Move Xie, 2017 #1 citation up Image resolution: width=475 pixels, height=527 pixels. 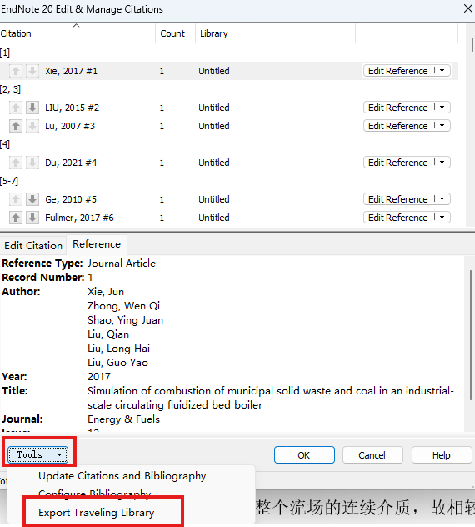coord(16,71)
